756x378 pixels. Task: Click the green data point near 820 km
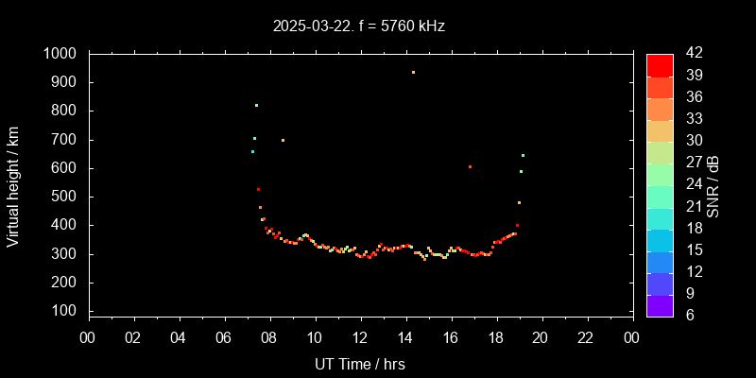(256, 105)
